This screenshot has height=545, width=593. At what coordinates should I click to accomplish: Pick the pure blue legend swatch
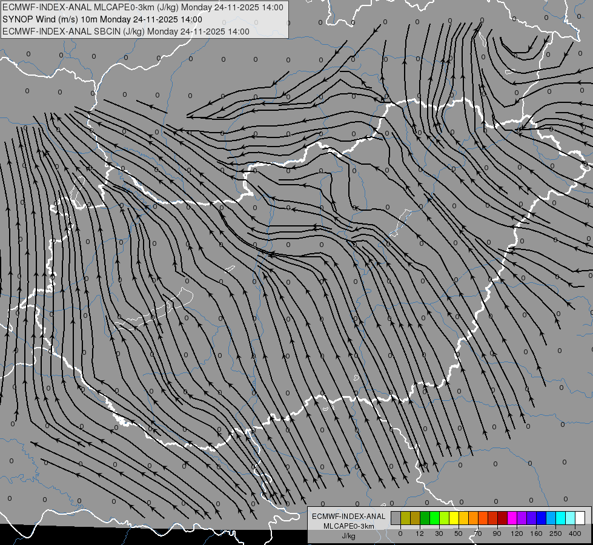pyautogui.click(x=542, y=518)
